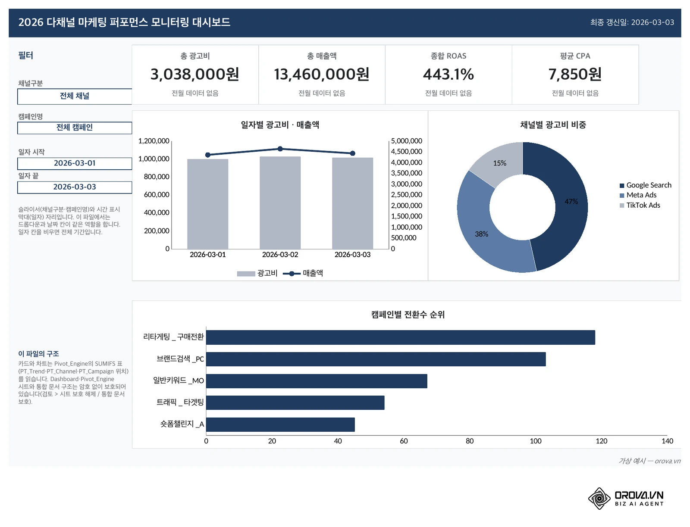690x527 pixels.
Task: Select the 총 매출액 value 13,460,000원
Action: coord(322,74)
